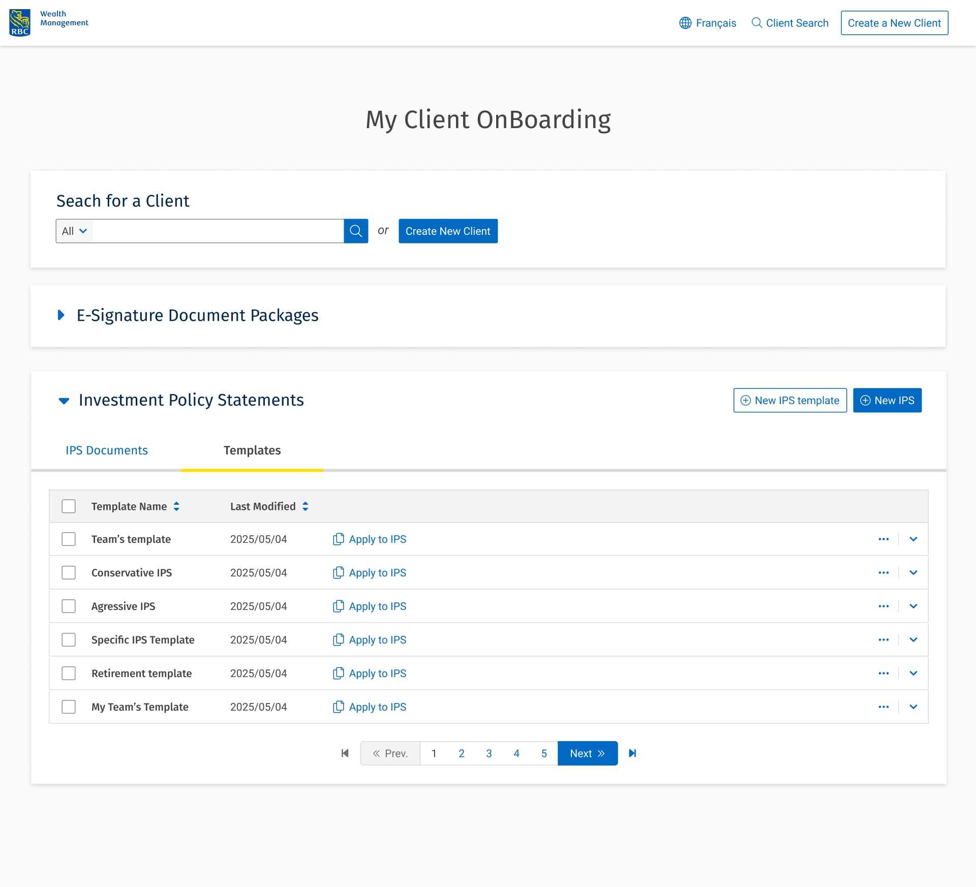
Task: Switch to IPS Documents tab
Action: (107, 450)
